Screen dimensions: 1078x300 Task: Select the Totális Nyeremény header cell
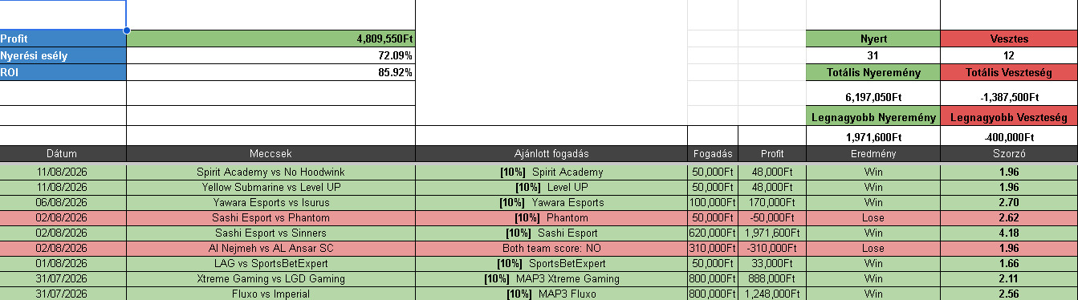point(873,72)
